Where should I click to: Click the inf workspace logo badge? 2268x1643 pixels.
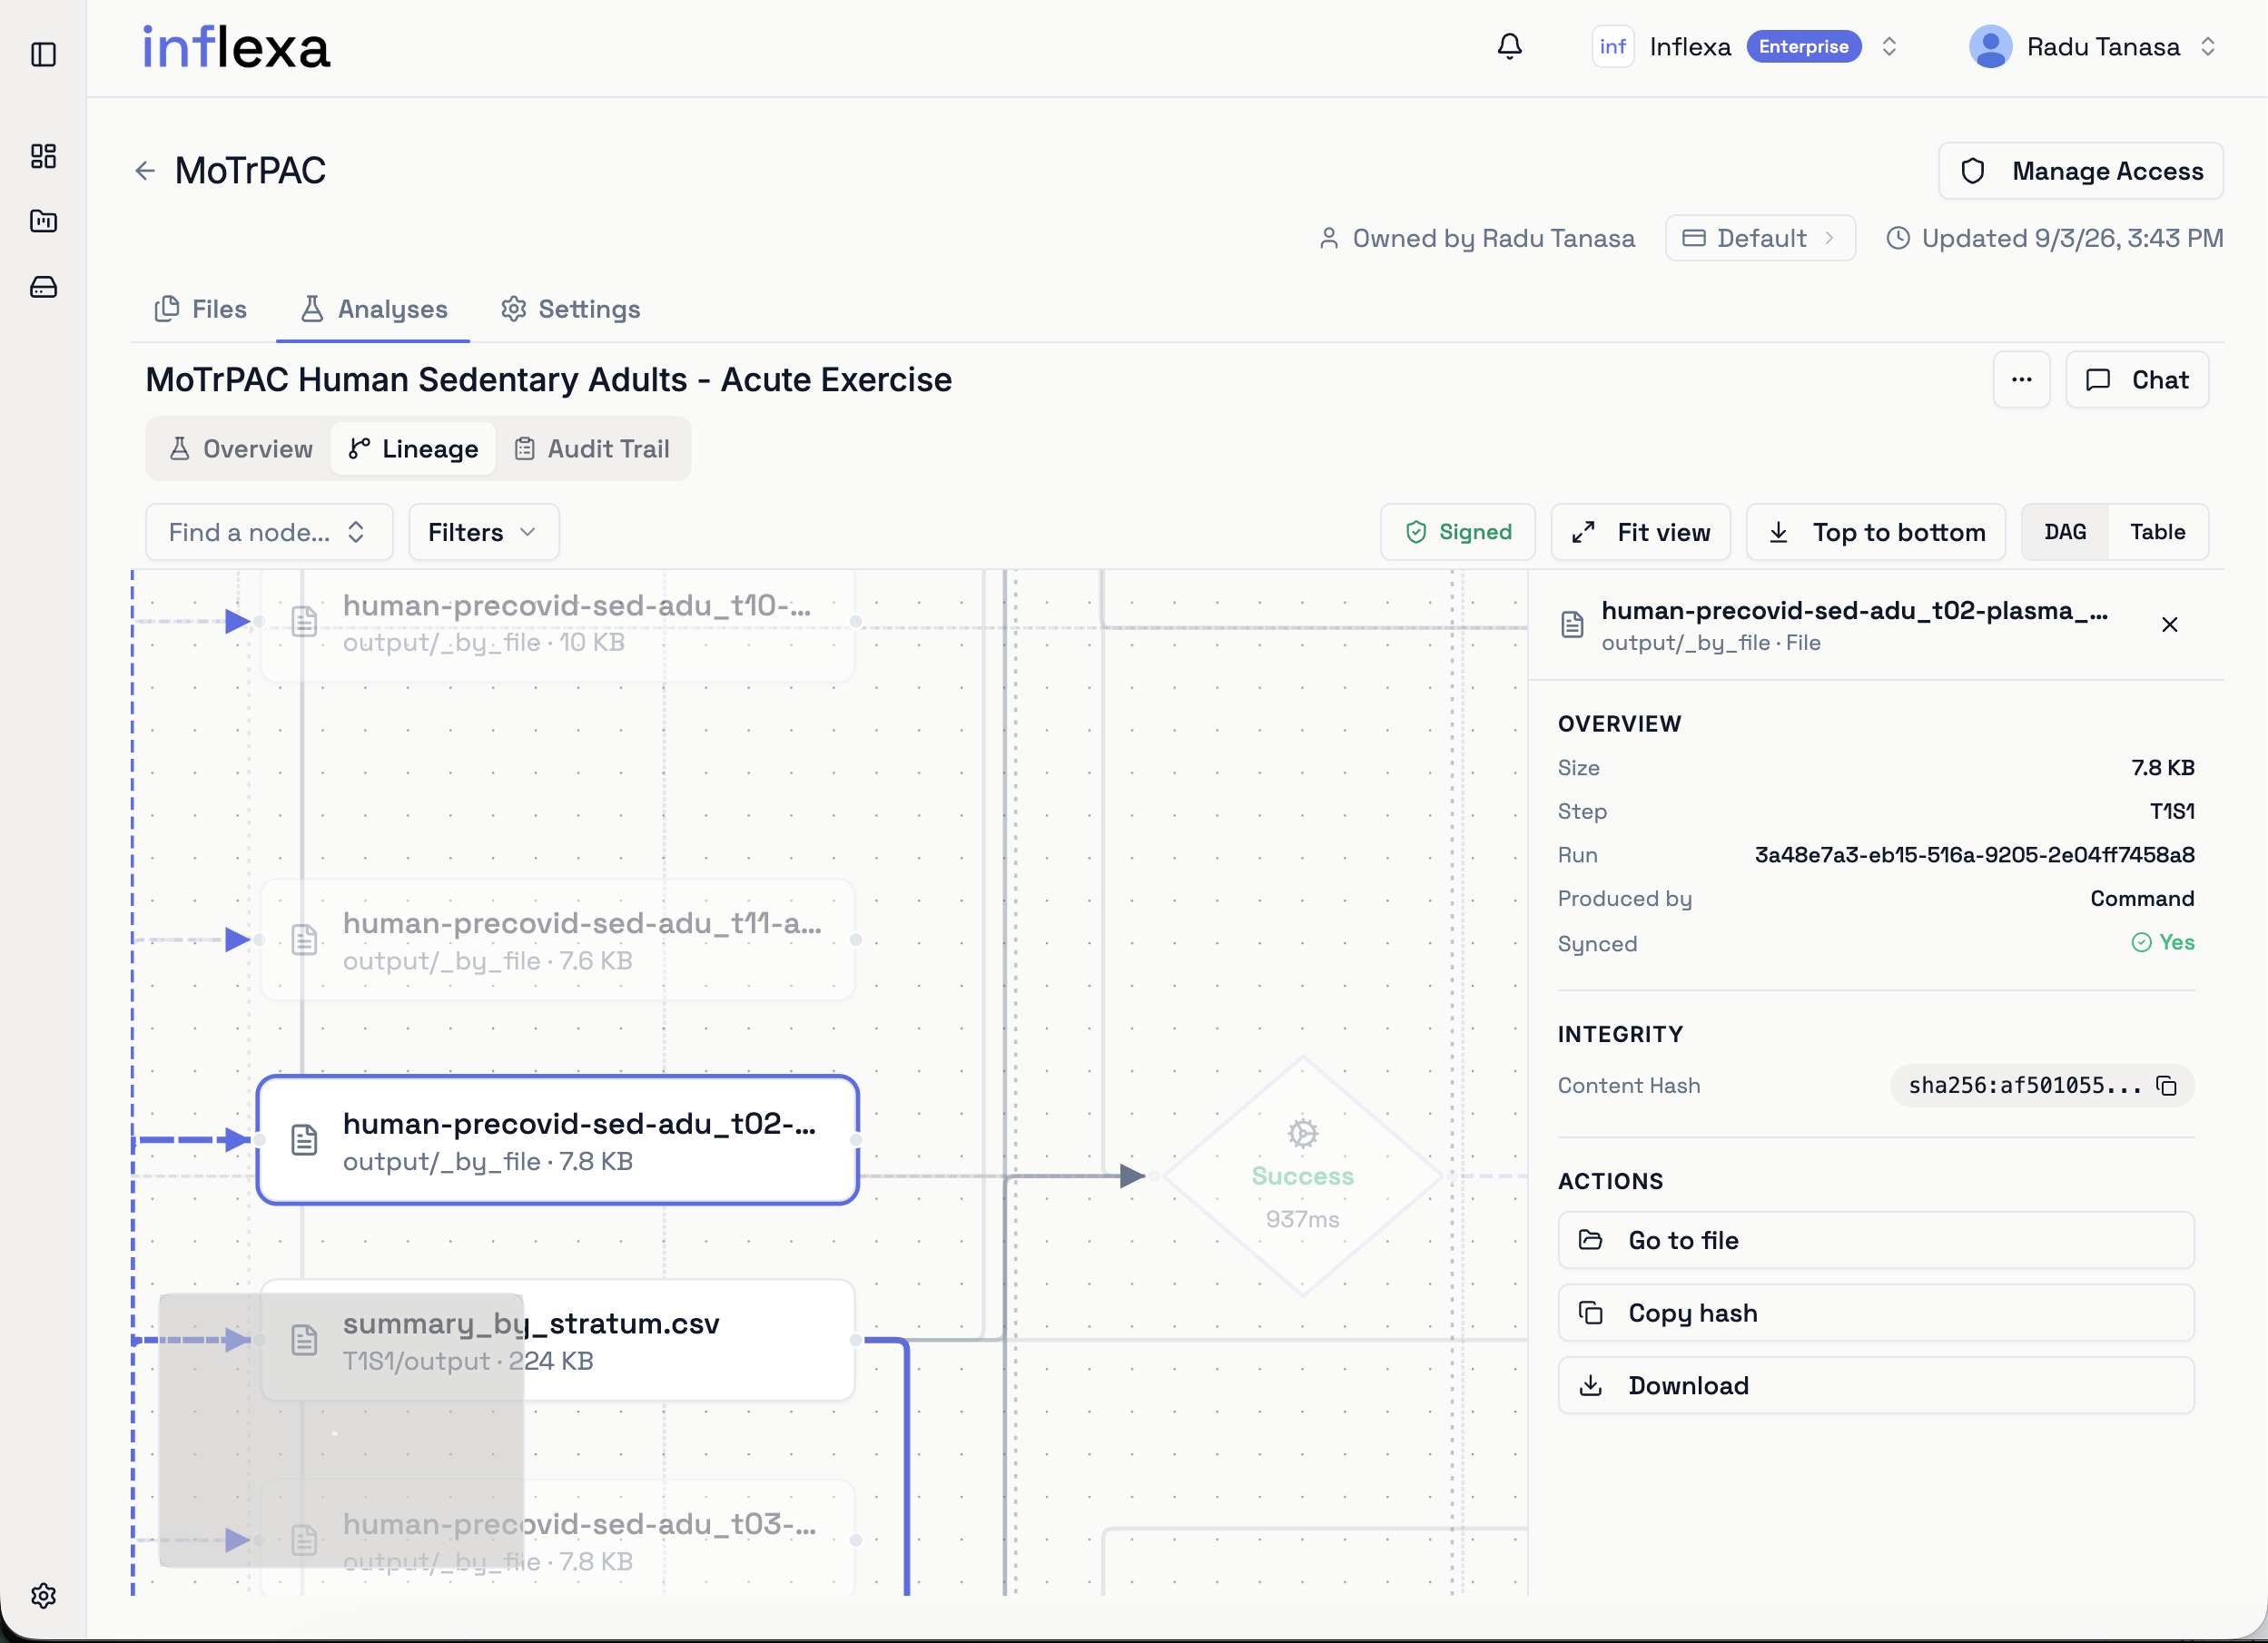point(1613,47)
